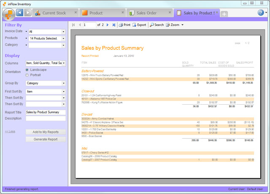Image resolution: width=270 pixels, height=194 pixels.
Task: Click row 20101 California Highway Patrol
Action: [167, 95]
